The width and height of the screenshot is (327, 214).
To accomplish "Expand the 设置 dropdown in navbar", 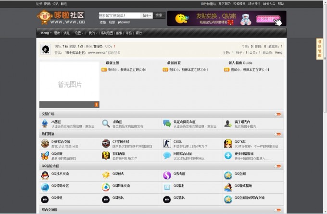I will pos(79,33).
